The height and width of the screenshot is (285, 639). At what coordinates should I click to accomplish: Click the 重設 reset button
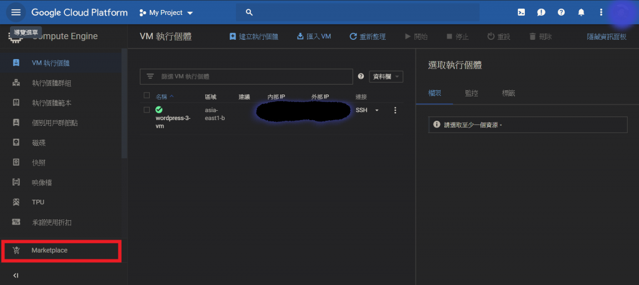pyautogui.click(x=499, y=37)
